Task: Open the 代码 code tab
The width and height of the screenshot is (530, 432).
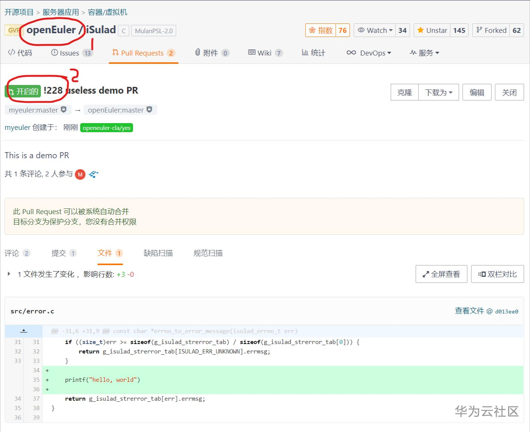Action: pyautogui.click(x=20, y=53)
